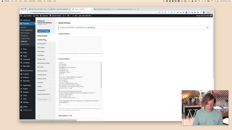Go back in browser history
Viewport: 232px width, 130px height.
(21, 12)
